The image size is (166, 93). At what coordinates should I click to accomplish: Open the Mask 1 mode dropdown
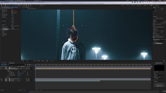pyautogui.click(x=20, y=71)
